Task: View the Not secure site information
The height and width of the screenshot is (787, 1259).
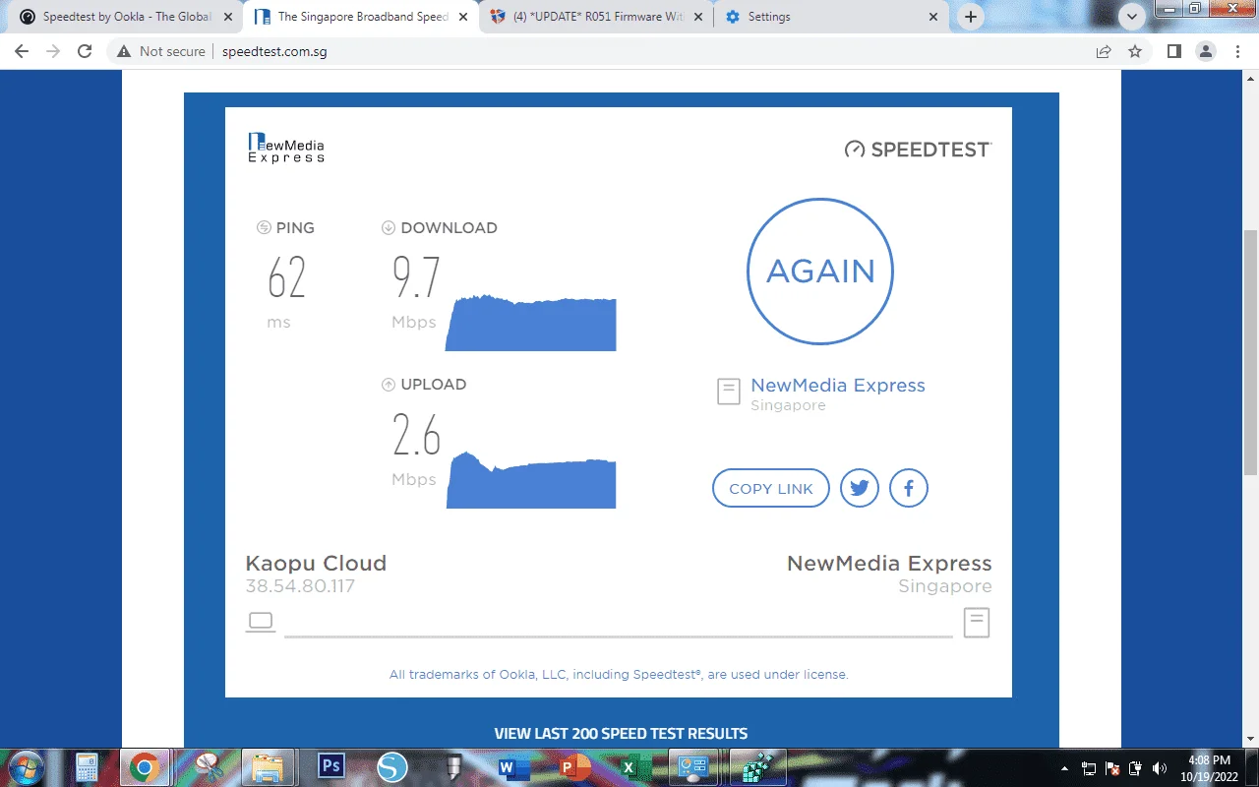Action: (161, 51)
